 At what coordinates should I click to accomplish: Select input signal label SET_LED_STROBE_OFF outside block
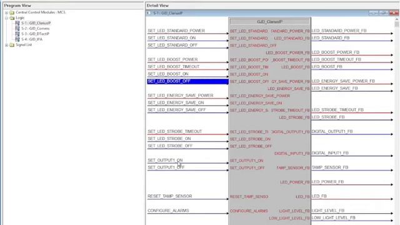click(x=170, y=146)
